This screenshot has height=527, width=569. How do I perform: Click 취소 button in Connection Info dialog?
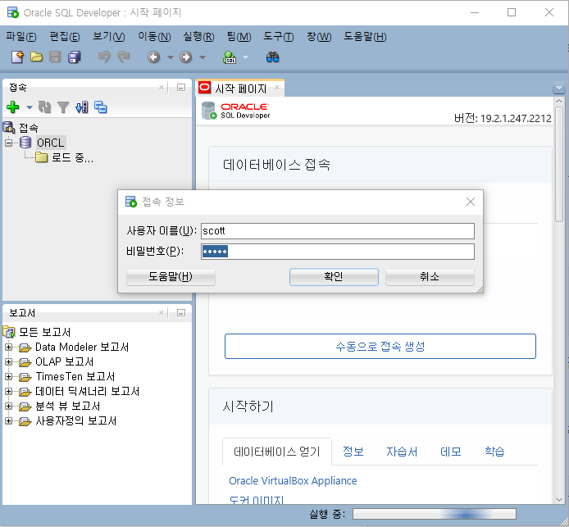tap(430, 277)
